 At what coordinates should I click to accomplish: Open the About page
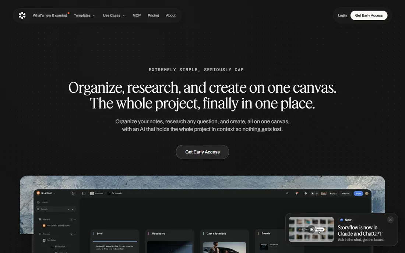pos(171,15)
